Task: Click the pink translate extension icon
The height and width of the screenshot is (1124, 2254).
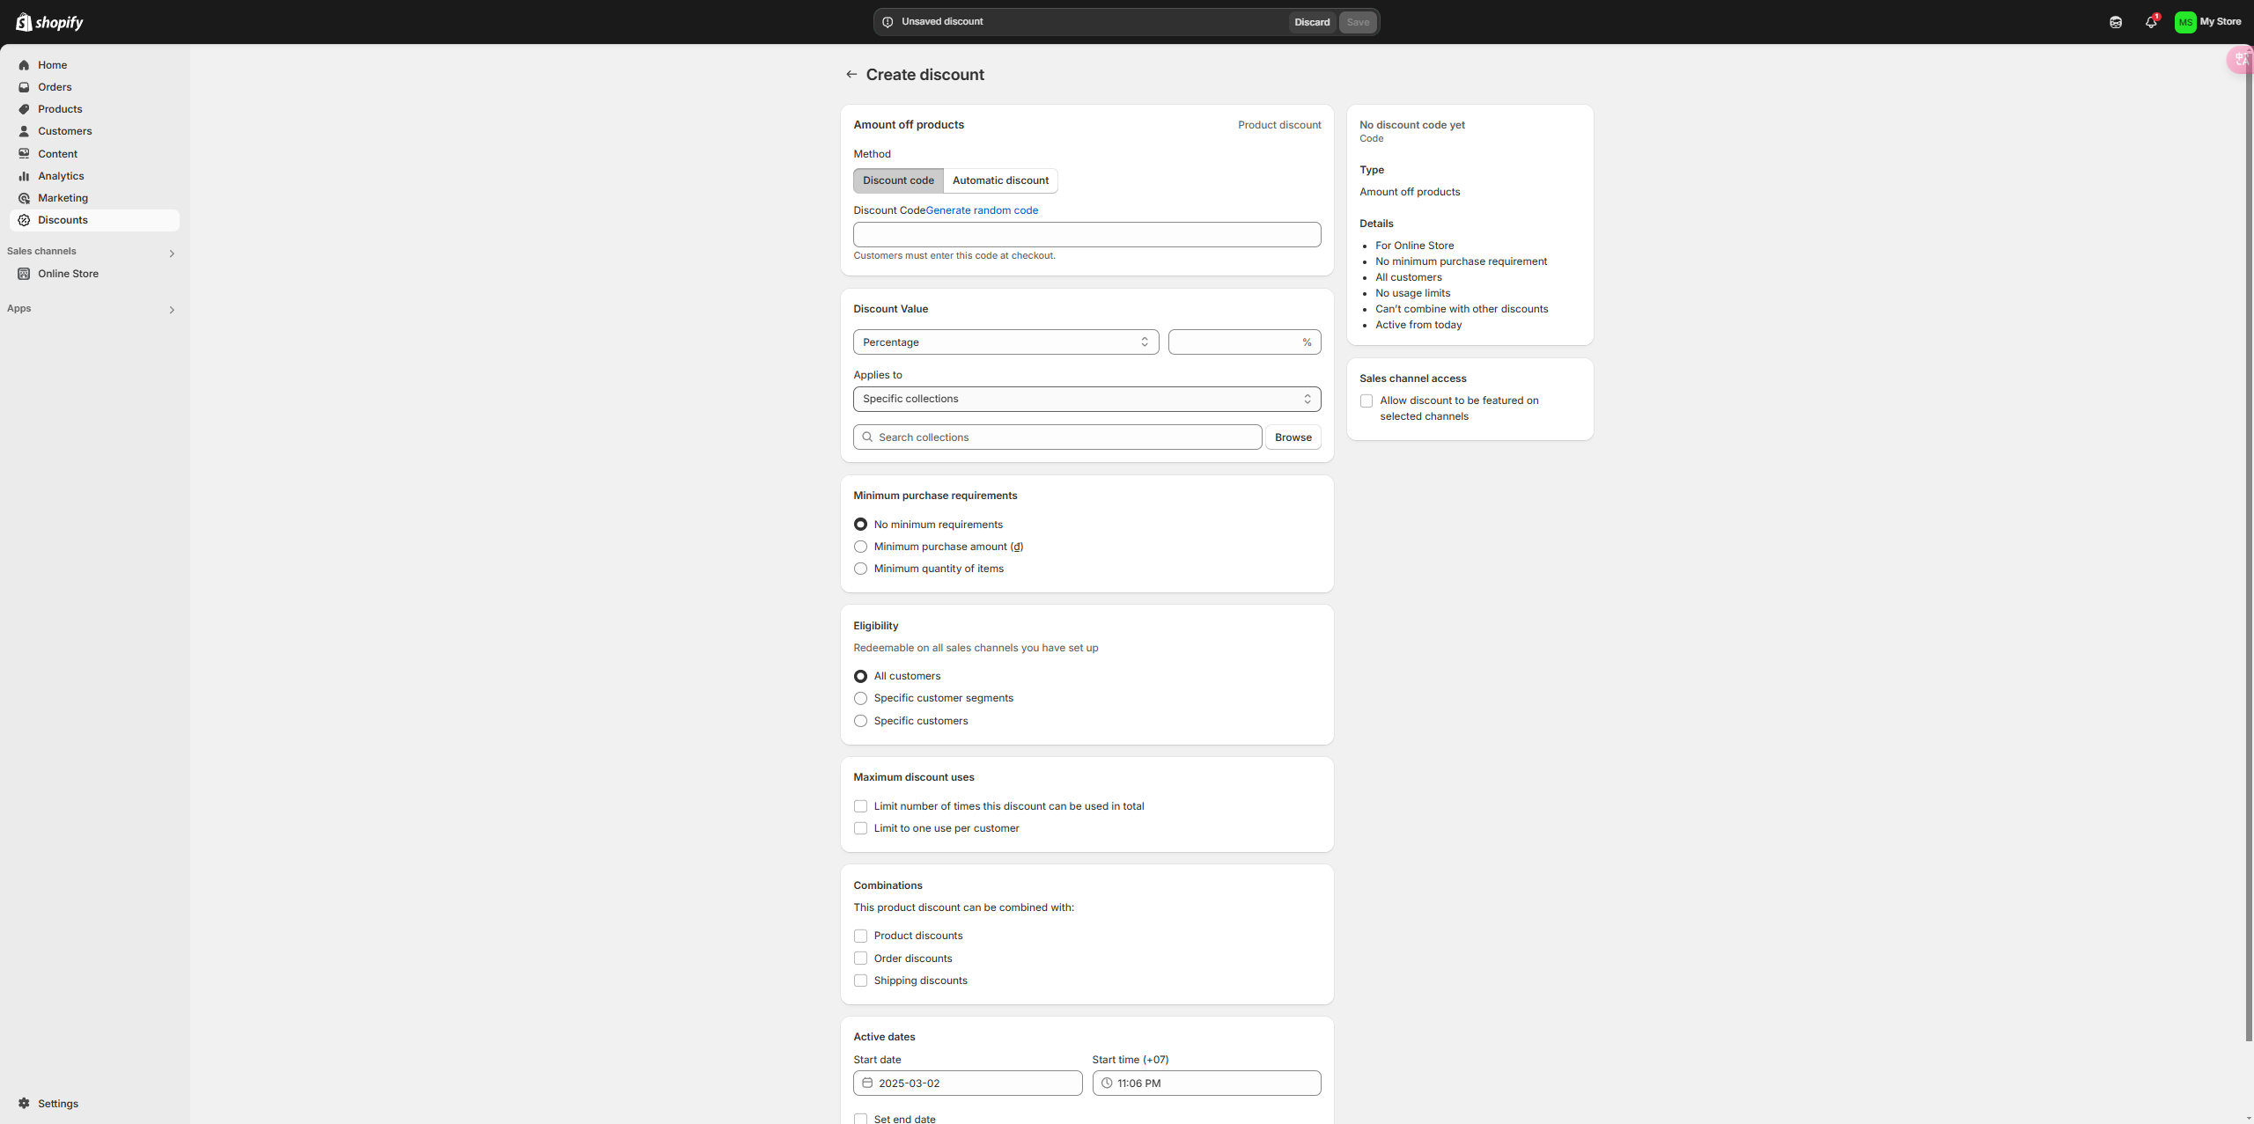Action: pyautogui.click(x=2240, y=60)
